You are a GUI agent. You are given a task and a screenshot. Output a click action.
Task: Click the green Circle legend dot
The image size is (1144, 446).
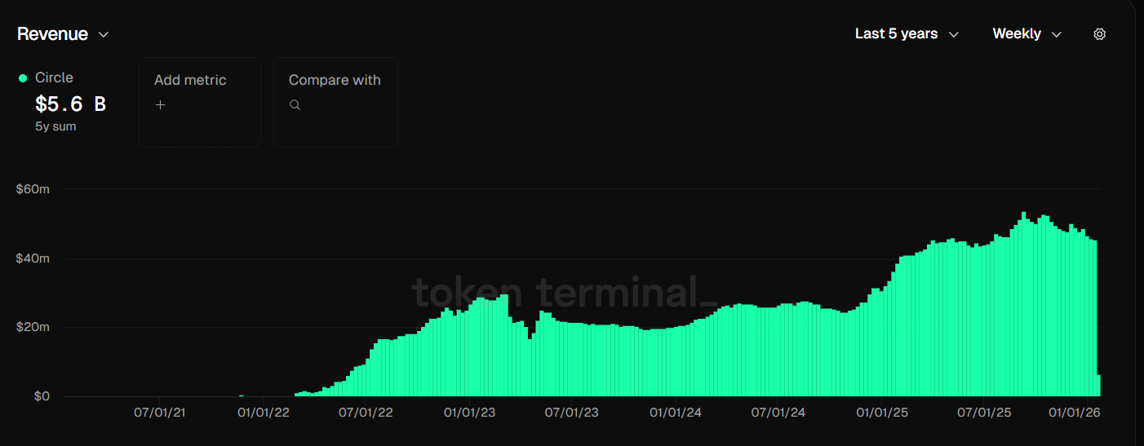point(23,78)
